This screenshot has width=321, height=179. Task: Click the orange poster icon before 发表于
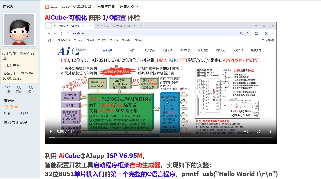point(47,6)
